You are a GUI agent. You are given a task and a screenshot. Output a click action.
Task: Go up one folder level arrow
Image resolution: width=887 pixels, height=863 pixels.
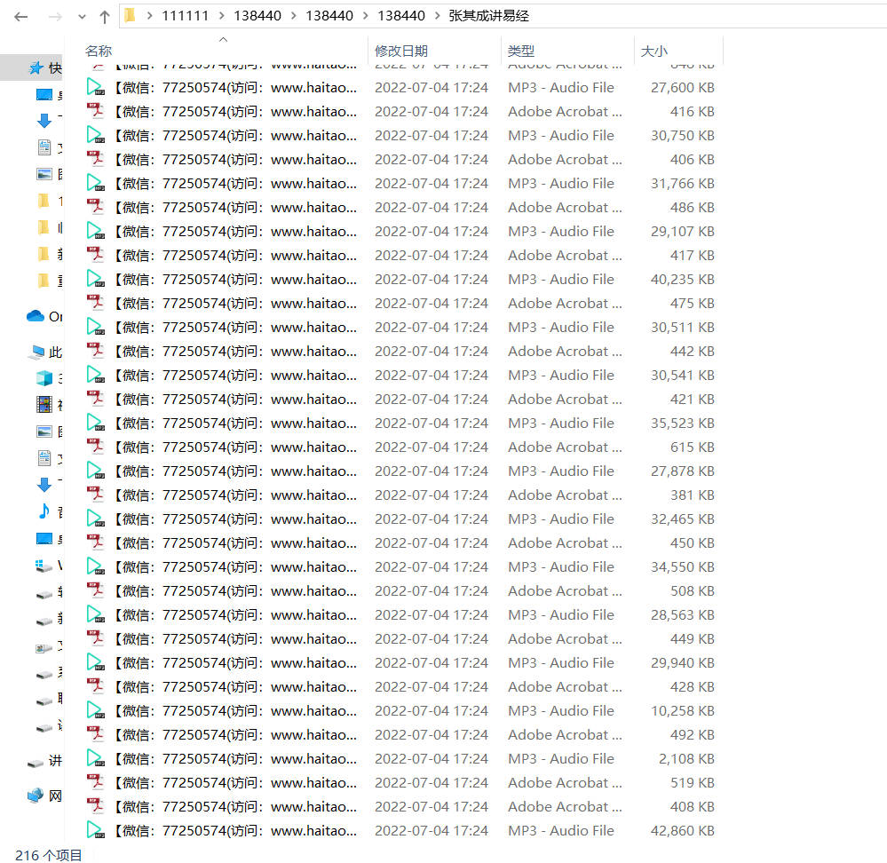(x=104, y=17)
